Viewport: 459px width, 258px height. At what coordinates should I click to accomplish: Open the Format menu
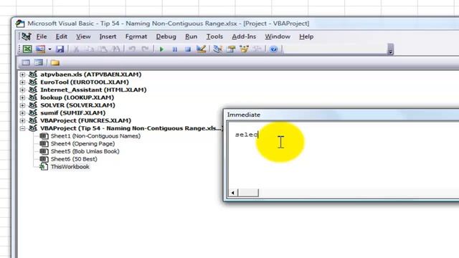(136, 37)
